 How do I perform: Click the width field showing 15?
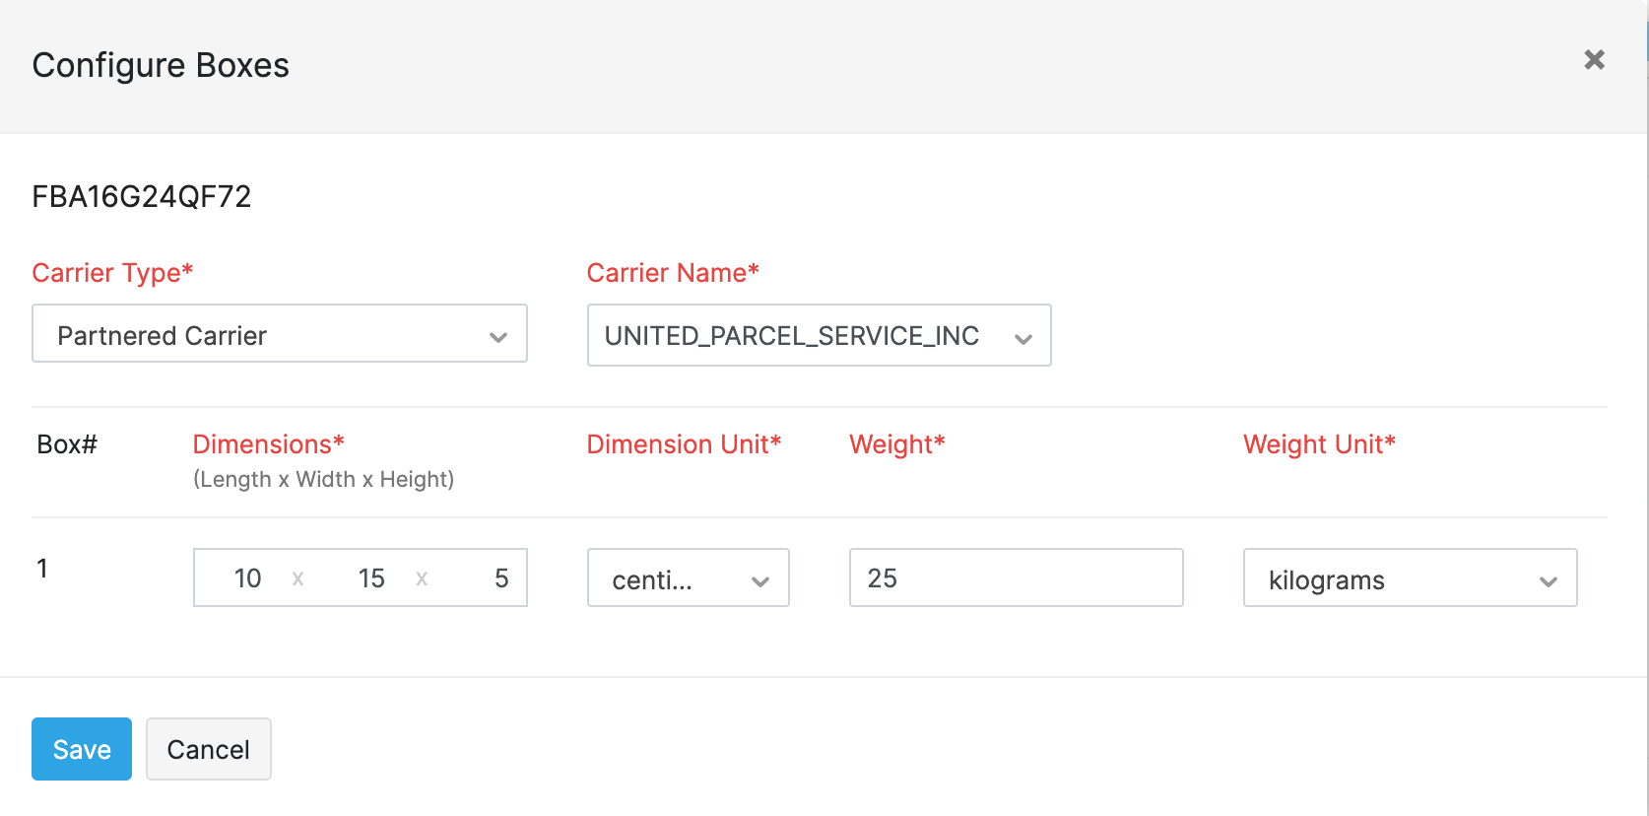coord(371,578)
